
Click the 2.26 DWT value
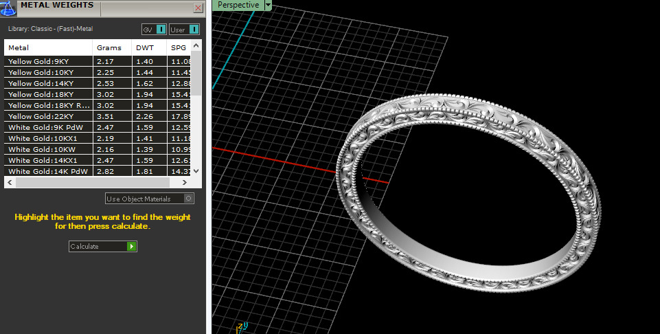pyautogui.click(x=144, y=116)
